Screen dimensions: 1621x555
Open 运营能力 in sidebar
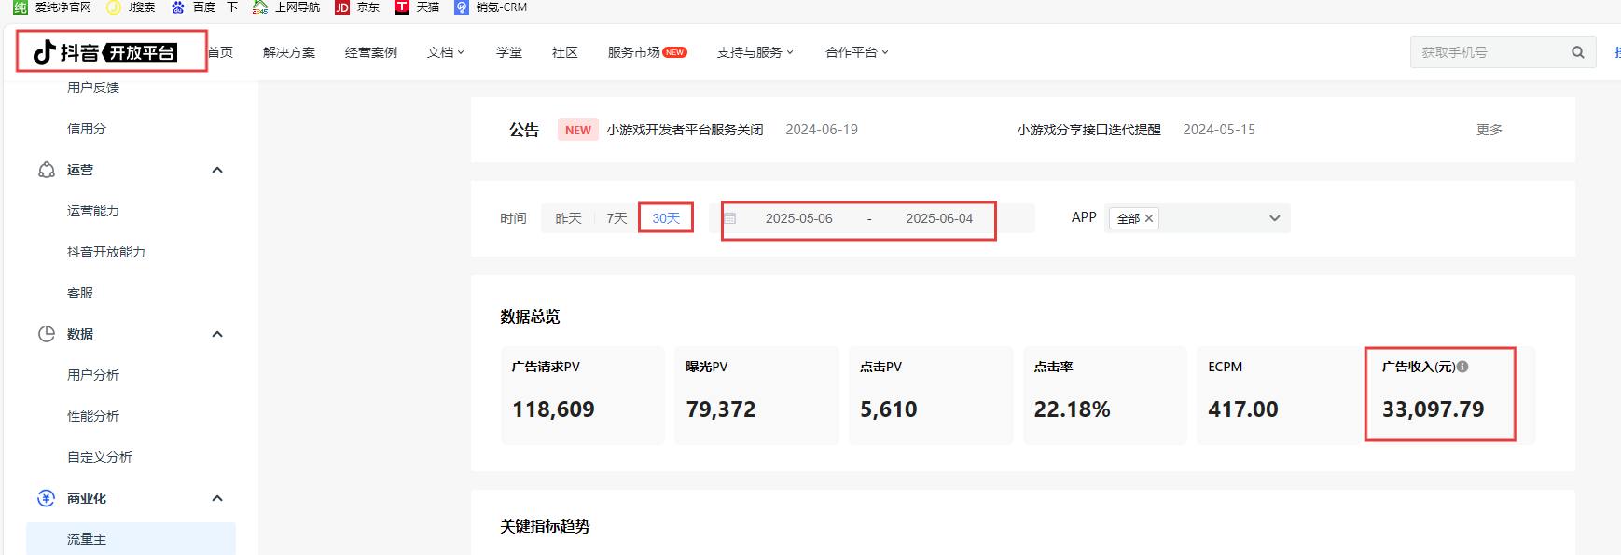point(93,211)
